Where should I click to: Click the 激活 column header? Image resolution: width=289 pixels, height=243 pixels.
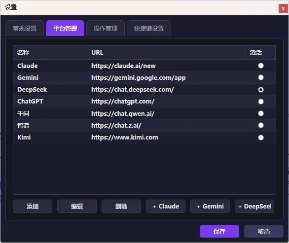point(260,53)
